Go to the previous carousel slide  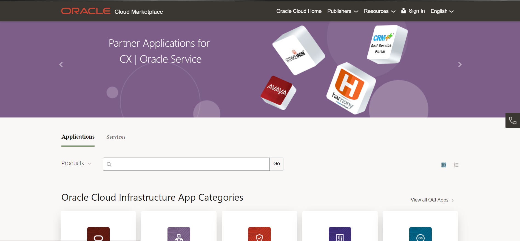(61, 65)
